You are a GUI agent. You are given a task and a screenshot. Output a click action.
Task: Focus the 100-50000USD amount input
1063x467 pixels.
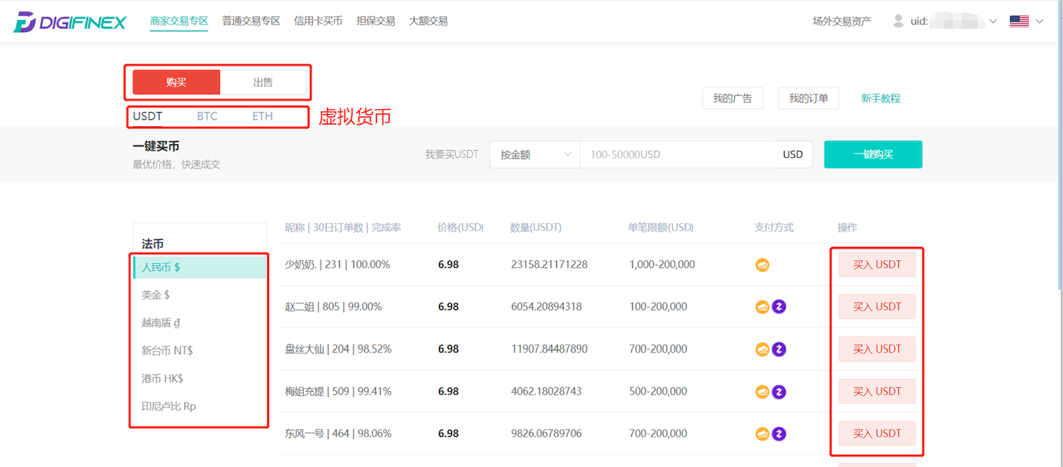677,155
